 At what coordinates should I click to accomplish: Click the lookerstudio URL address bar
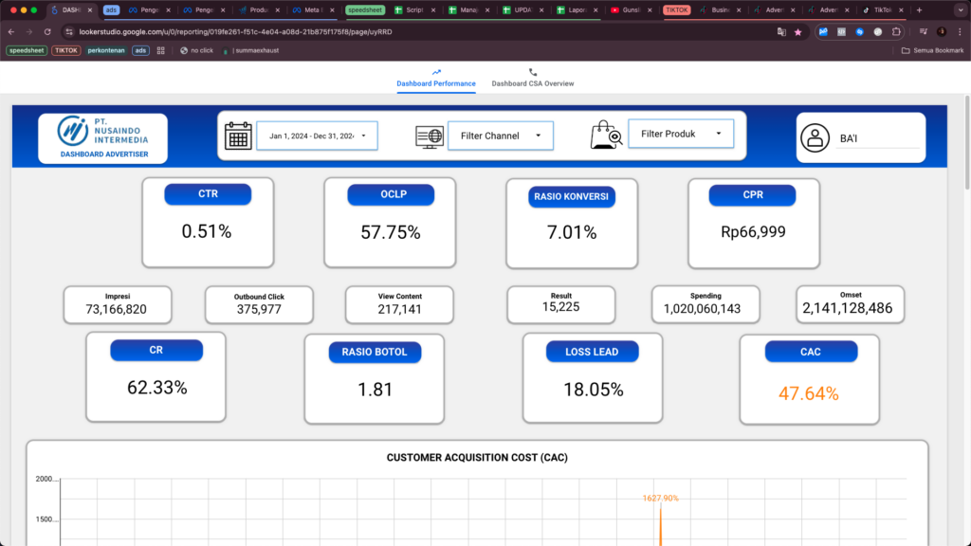pos(379,31)
